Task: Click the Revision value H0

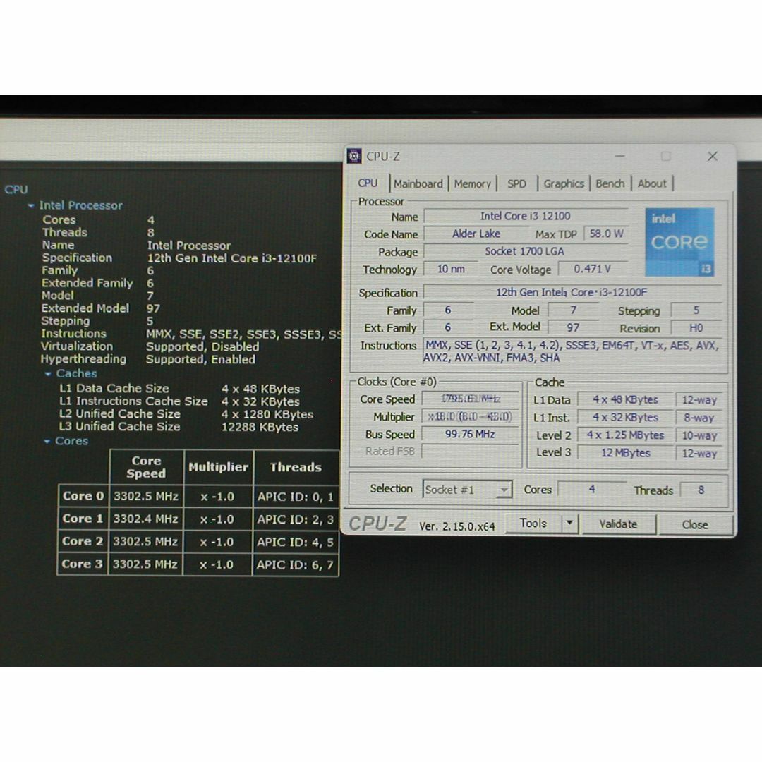Action: [696, 328]
